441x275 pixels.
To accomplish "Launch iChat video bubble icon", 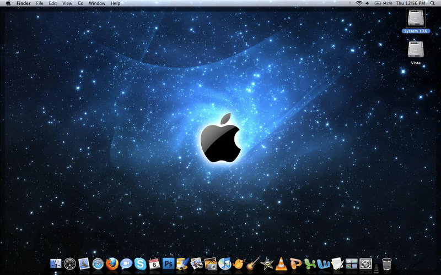I will [x=126, y=264].
